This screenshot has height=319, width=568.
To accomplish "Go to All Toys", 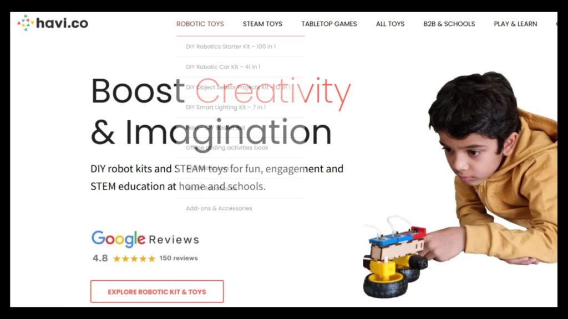I will pos(390,24).
